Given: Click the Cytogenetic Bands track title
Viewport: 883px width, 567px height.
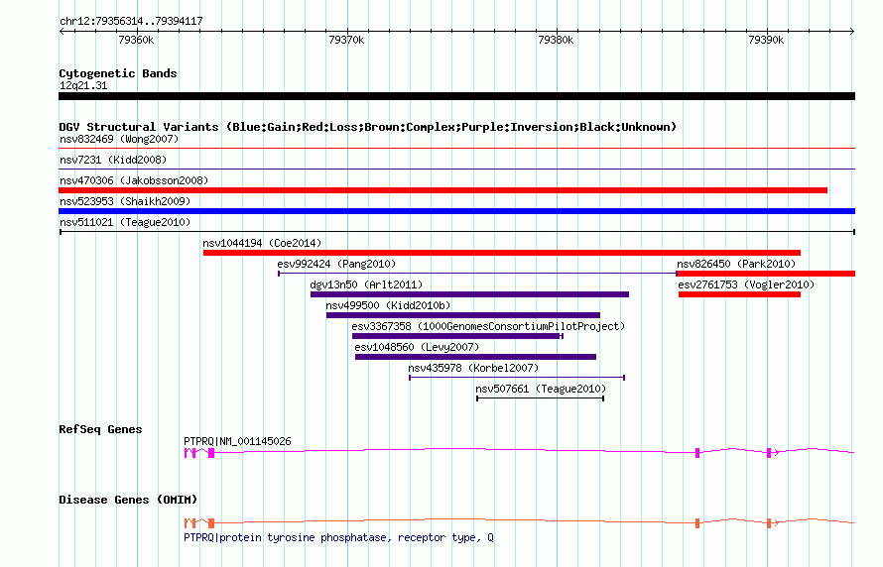Looking at the screenshot, I should coord(118,73).
